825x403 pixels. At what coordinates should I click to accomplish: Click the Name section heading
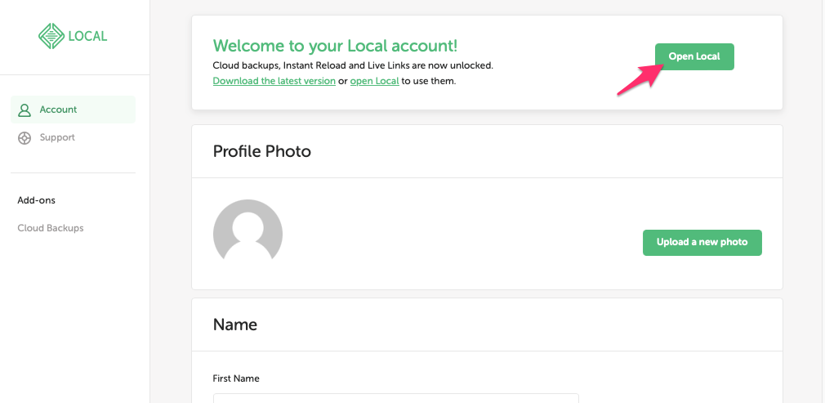pyautogui.click(x=235, y=325)
